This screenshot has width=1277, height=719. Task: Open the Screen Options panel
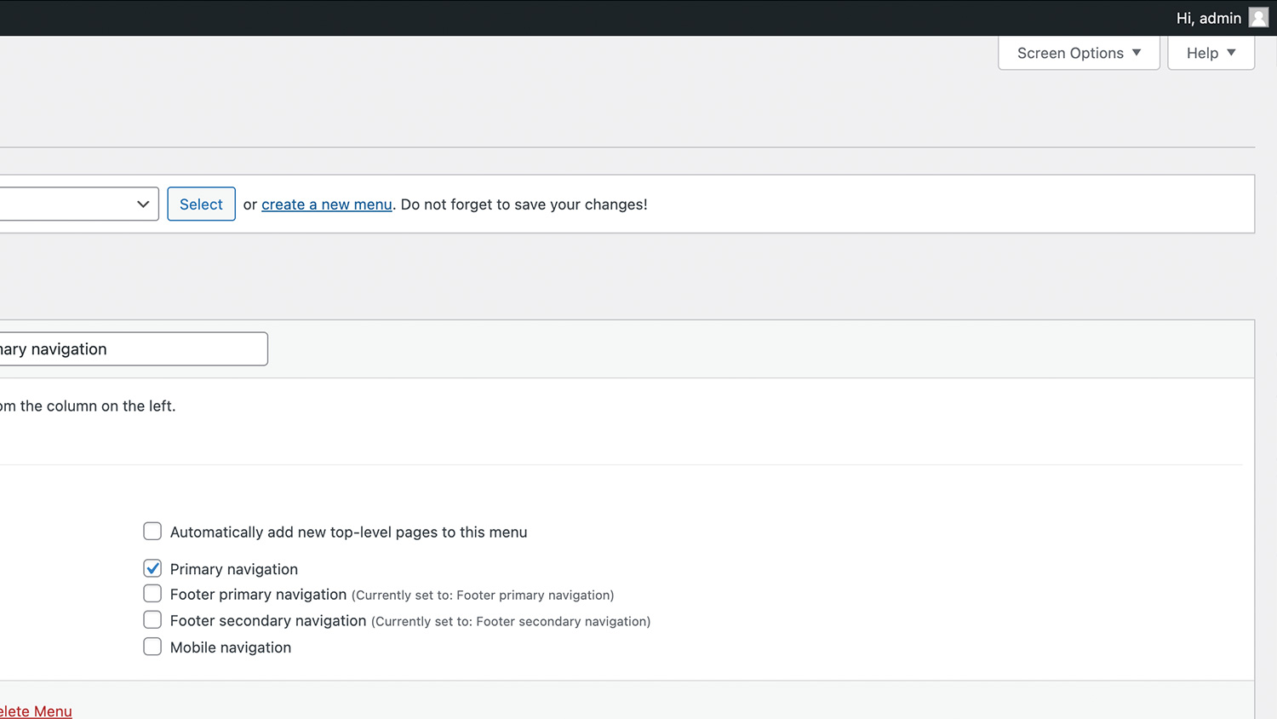click(x=1078, y=53)
